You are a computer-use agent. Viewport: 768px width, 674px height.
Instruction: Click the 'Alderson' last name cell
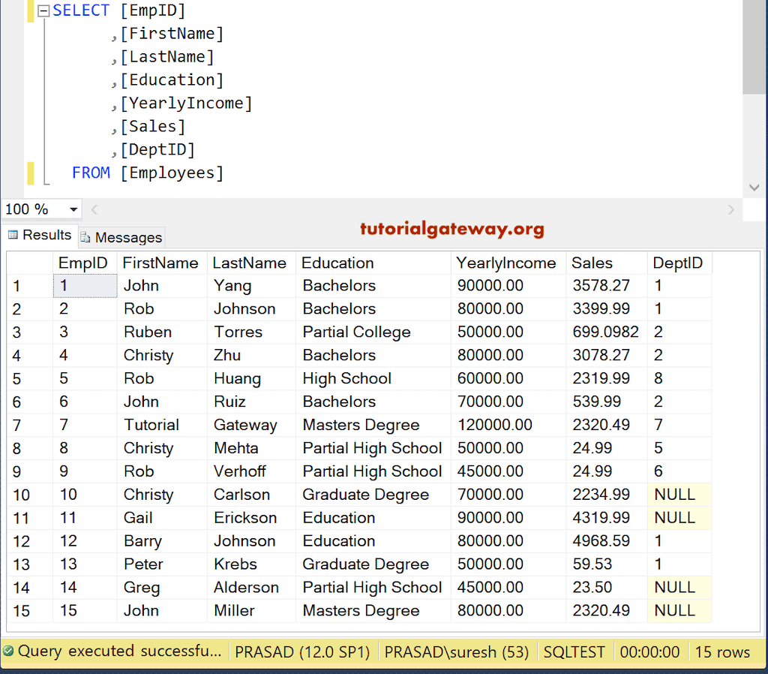pos(252,588)
